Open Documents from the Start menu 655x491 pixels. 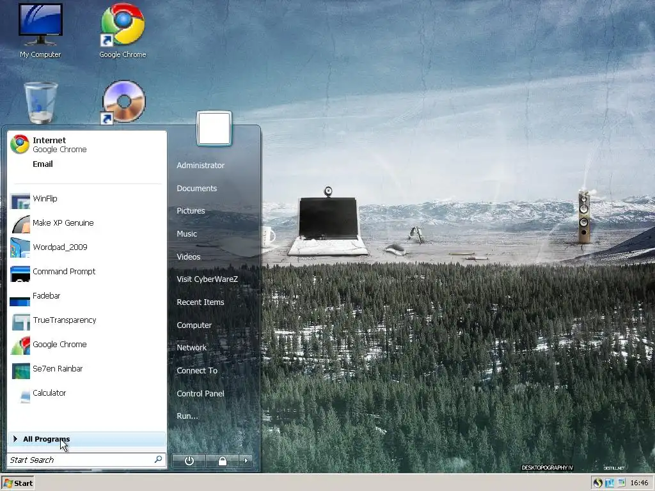coord(197,189)
